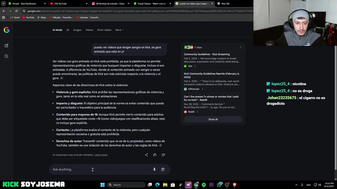This screenshot has height=189, width=337.
Task: Reload the page with browser refresh icon
Action: click(16, 11)
